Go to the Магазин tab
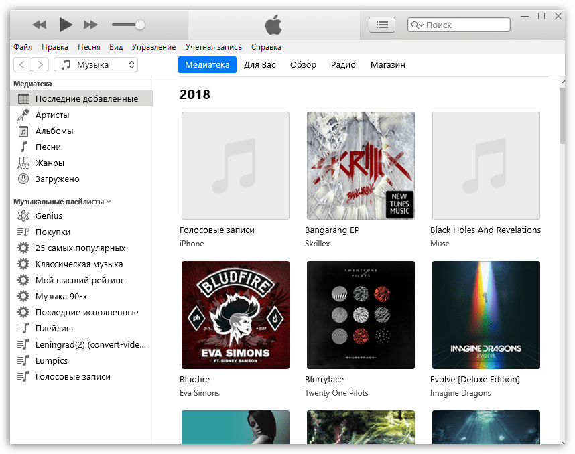Viewport: 575px width, 454px height. [387, 65]
